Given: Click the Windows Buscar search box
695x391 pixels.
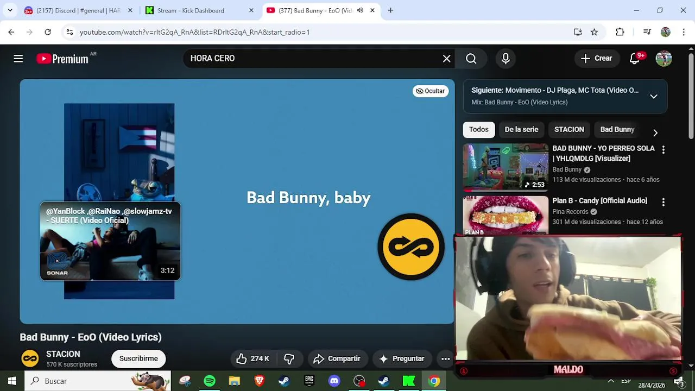Looking at the screenshot, I should (98, 381).
